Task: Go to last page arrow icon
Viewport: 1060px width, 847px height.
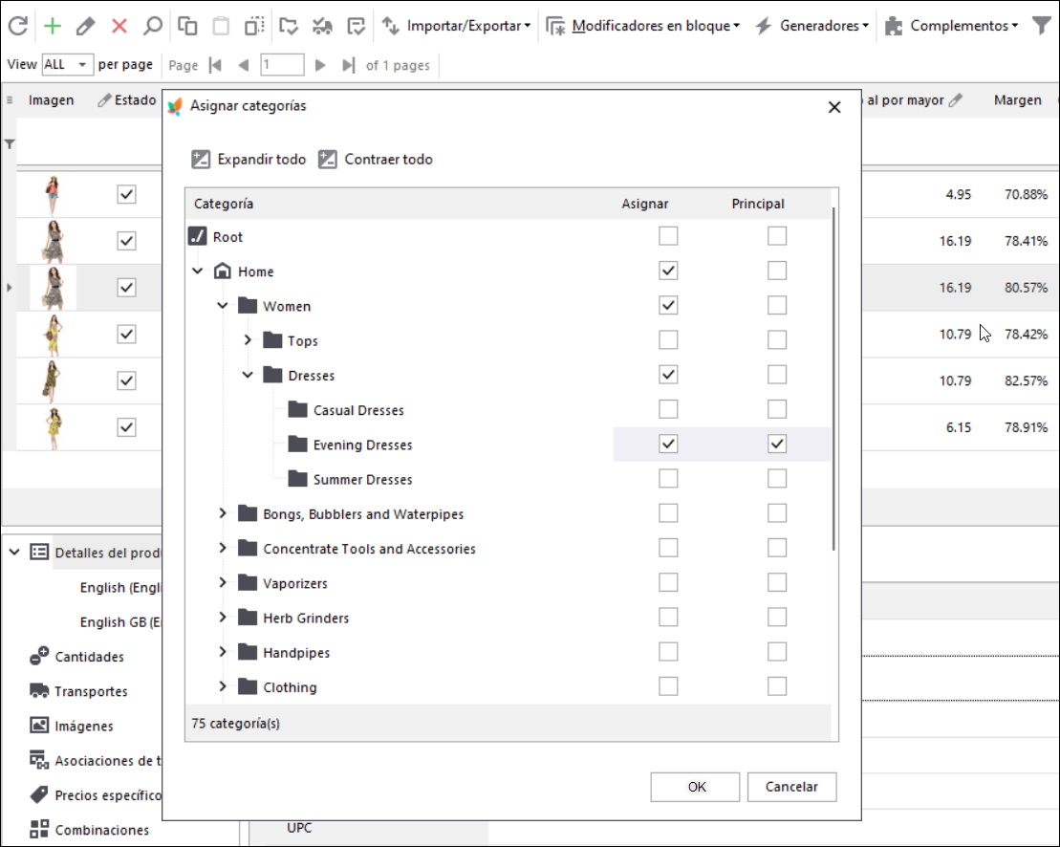Action: point(348,65)
